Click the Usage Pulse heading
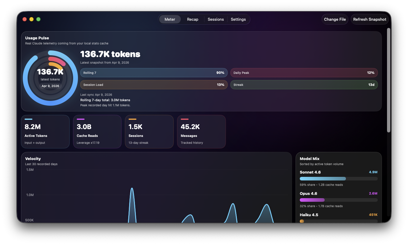 tap(37, 38)
